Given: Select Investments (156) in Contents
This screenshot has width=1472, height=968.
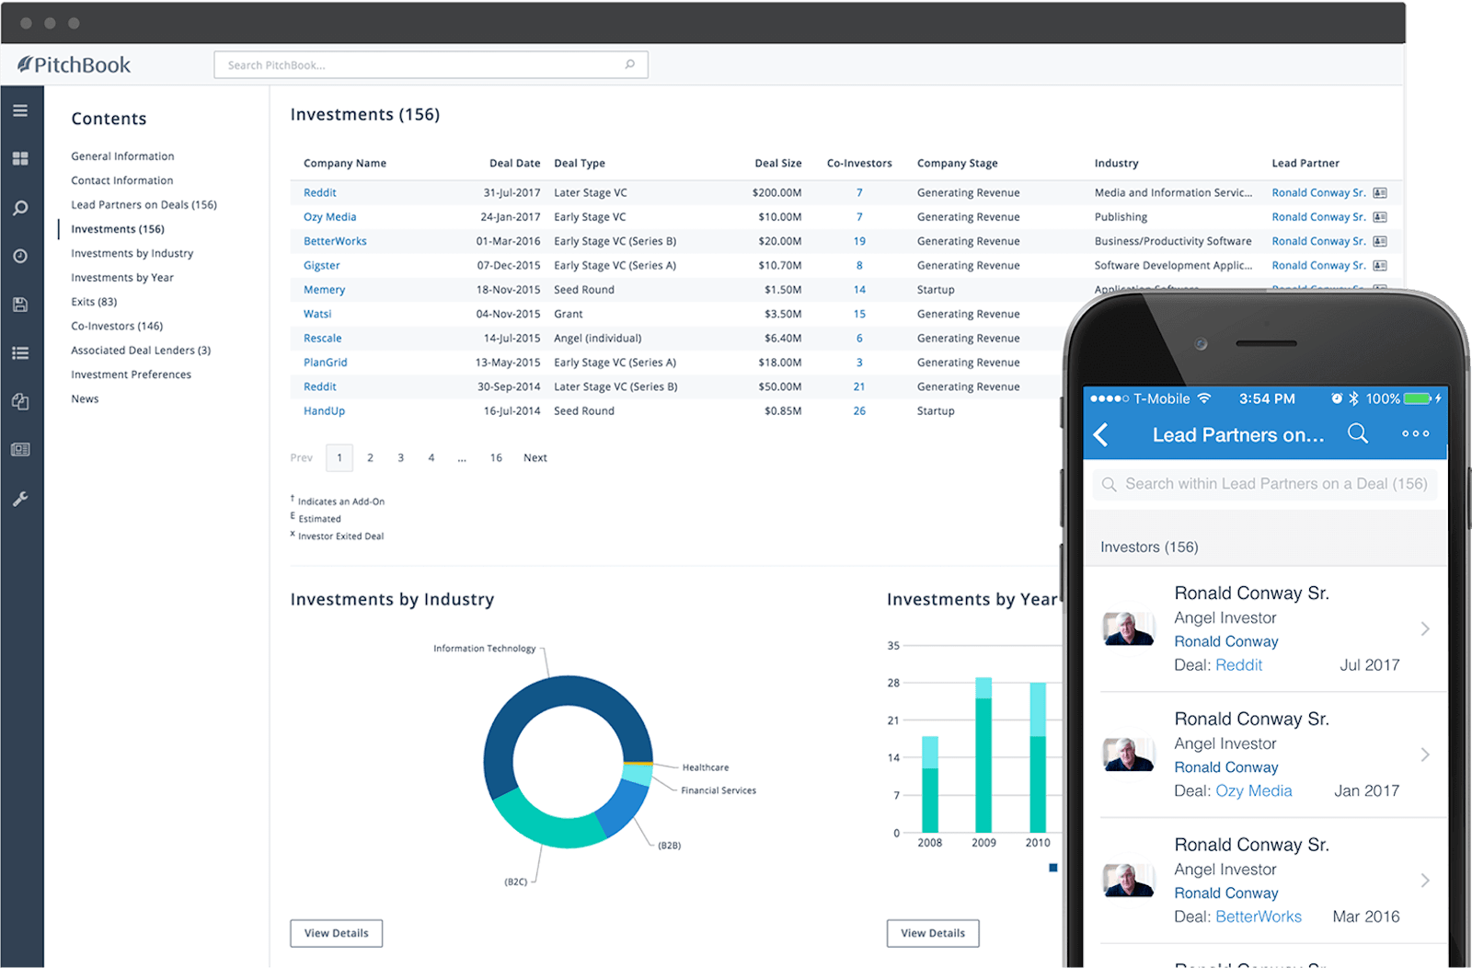Looking at the screenshot, I should [118, 229].
